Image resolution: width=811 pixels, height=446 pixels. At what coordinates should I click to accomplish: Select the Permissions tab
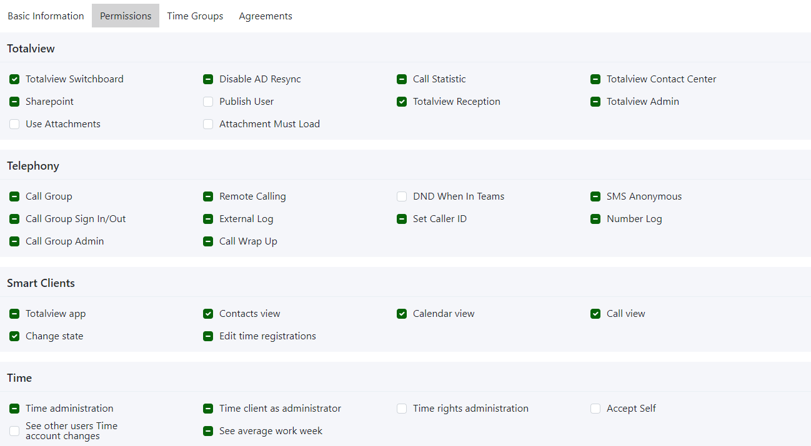click(x=126, y=16)
